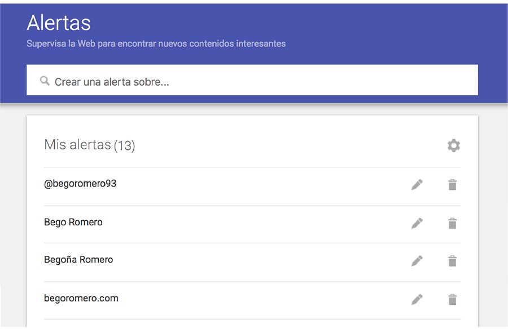Click the magnifying glass search icon
Image resolution: width=508 pixels, height=333 pixels.
(x=44, y=80)
